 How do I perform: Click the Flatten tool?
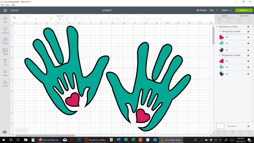click(241, 132)
